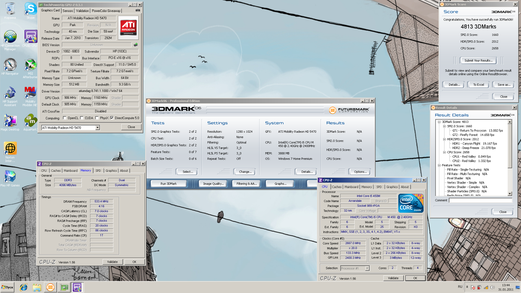Select HDR2 - Deep Freeze row
Screen dimensions: 521x293
(474, 148)
